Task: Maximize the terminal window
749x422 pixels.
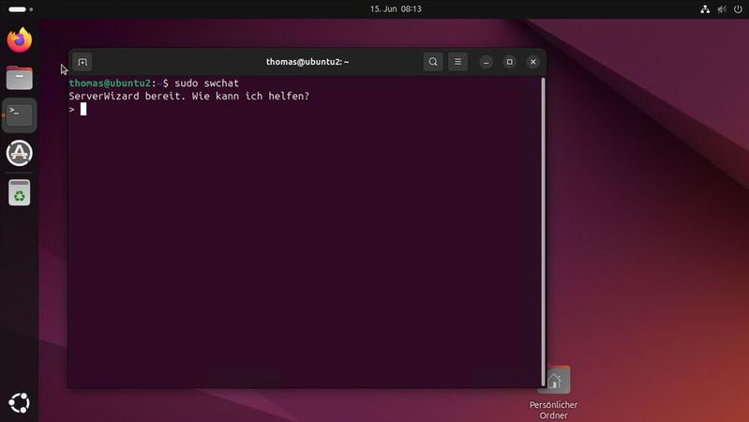Action: click(x=509, y=62)
